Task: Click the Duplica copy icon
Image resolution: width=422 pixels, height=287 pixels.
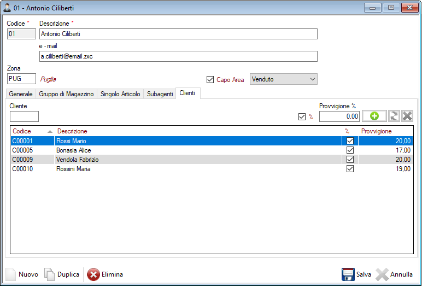Action: click(x=50, y=274)
